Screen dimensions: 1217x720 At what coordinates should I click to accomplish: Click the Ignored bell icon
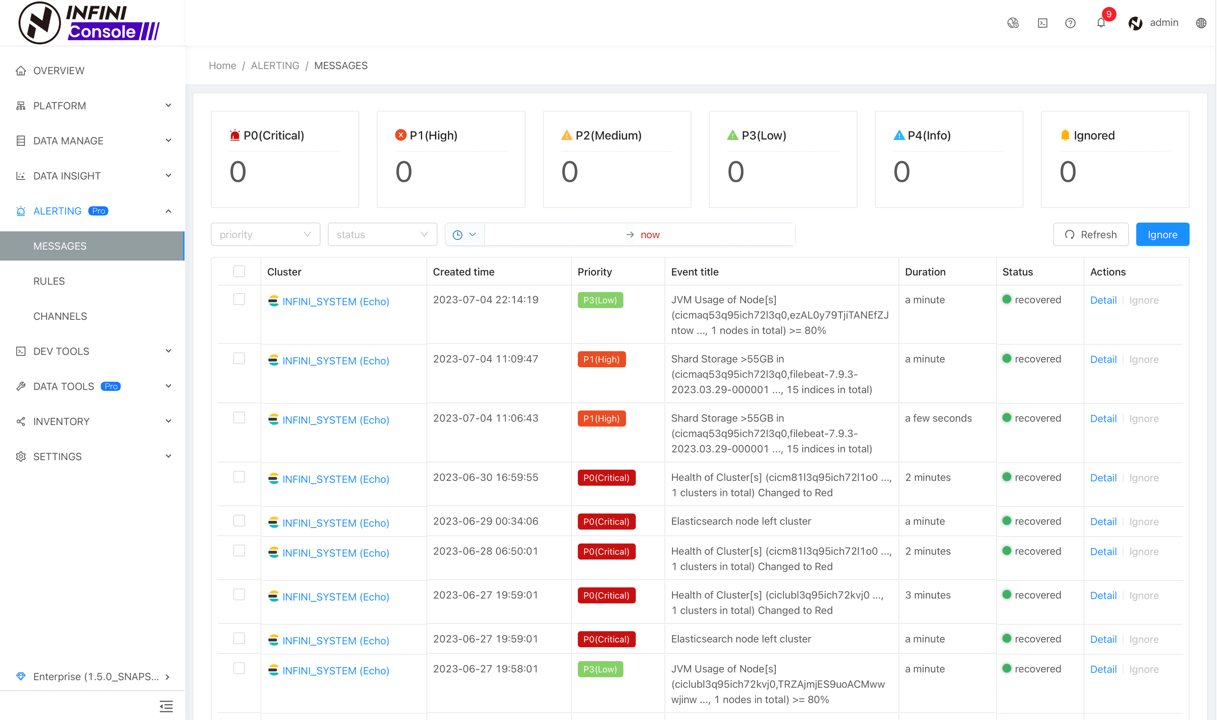1065,135
